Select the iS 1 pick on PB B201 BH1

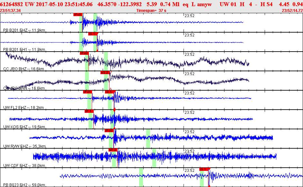click(92, 34)
